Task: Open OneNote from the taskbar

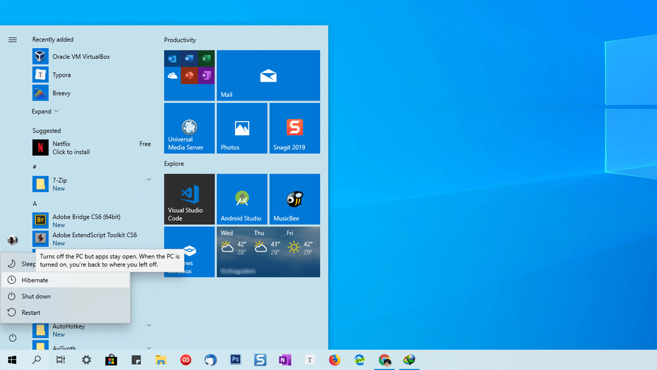Action: point(285,360)
